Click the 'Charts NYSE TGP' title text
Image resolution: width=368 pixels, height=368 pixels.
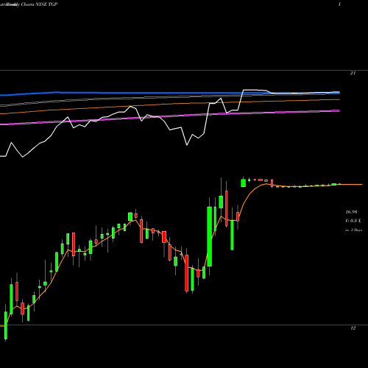(x=39, y=4)
